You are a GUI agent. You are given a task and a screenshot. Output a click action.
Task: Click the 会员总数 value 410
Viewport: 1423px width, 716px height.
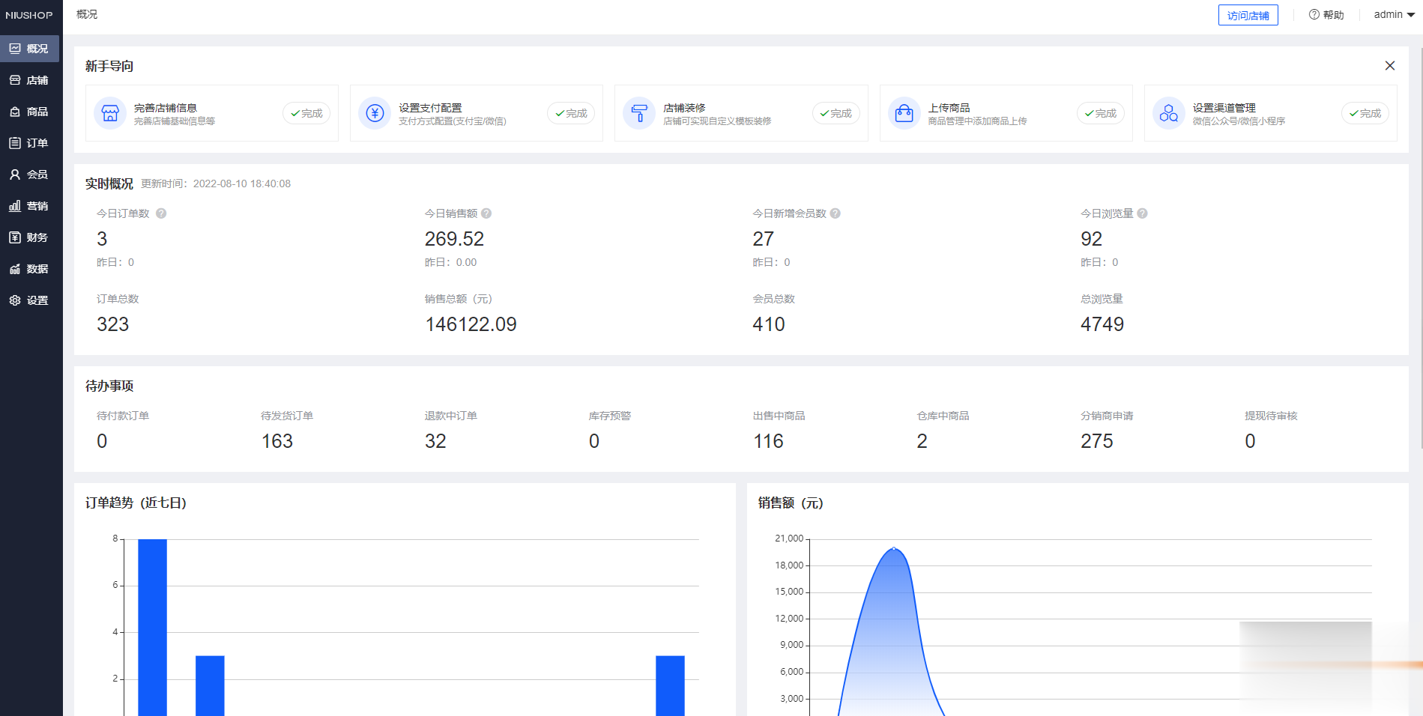pyautogui.click(x=769, y=324)
